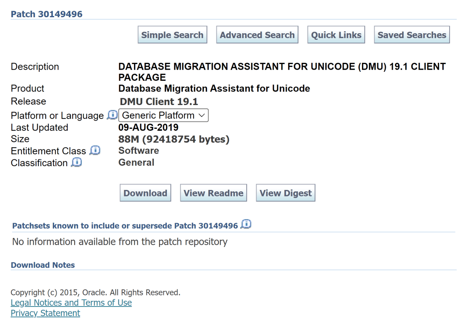Click the Patch 30149496 page heading
The height and width of the screenshot is (327, 464).
(x=46, y=14)
